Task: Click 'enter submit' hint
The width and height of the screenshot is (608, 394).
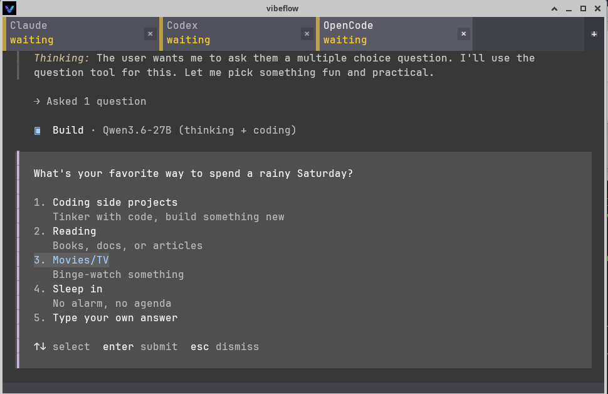Action: [x=140, y=347]
